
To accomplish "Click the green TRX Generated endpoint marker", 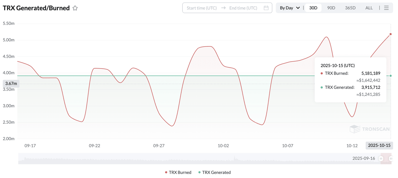I will pos(390,76).
